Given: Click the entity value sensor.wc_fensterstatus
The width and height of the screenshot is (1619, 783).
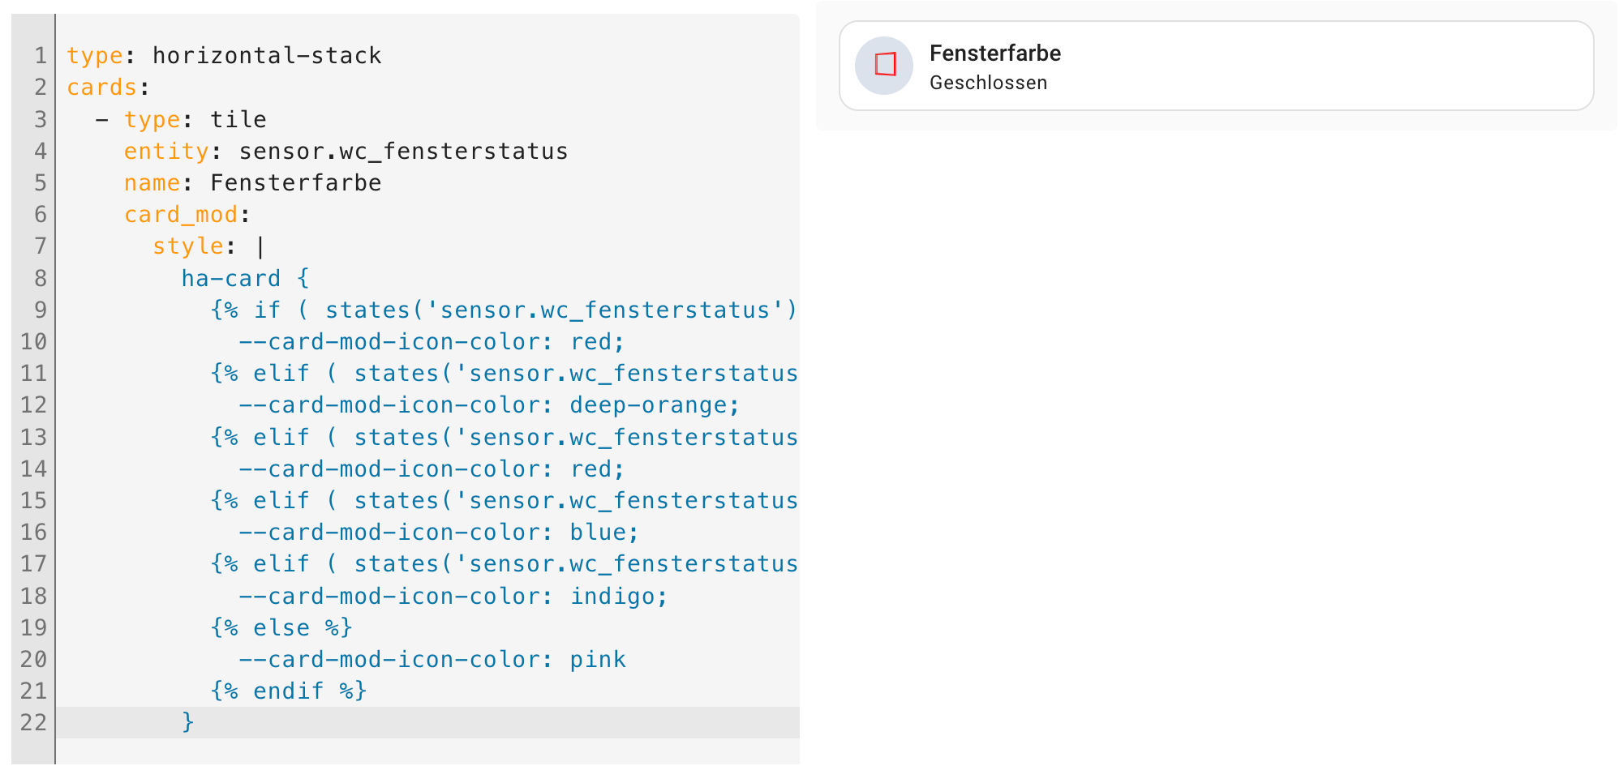Looking at the screenshot, I should click(403, 151).
